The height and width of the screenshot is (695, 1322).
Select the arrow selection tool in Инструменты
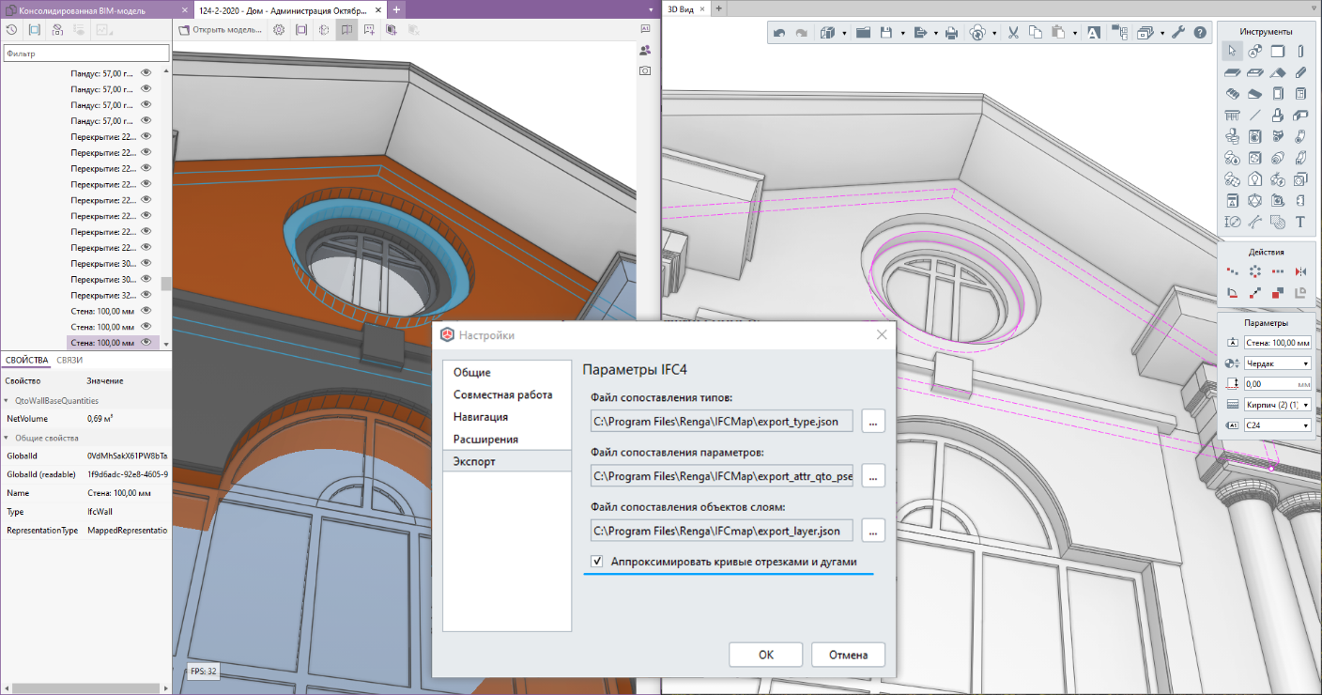tap(1233, 51)
